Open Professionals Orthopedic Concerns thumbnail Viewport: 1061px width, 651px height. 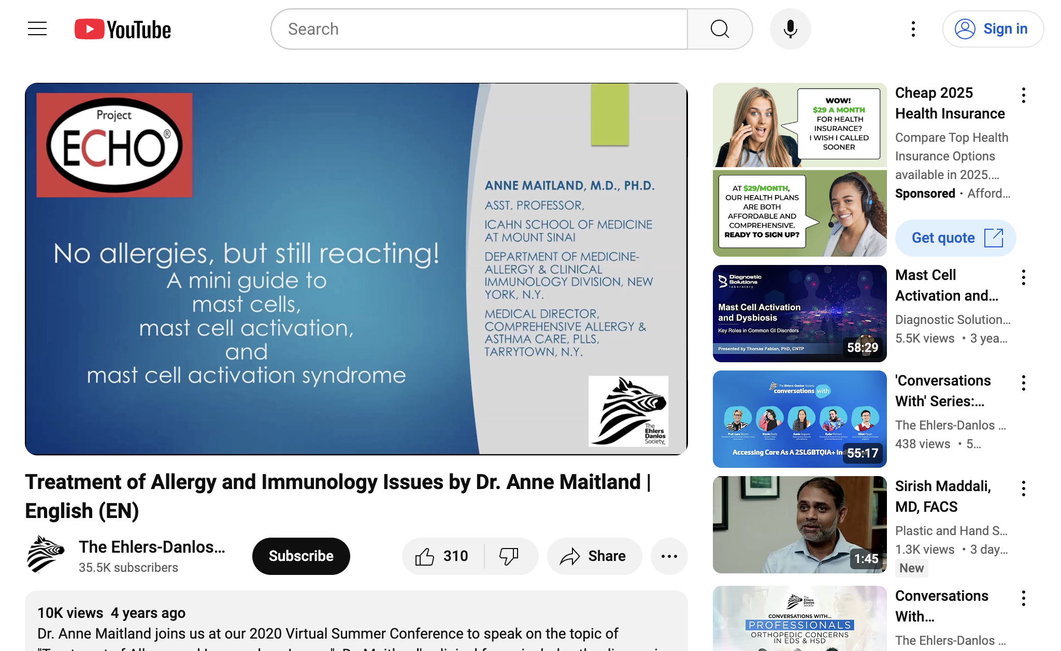pyautogui.click(x=800, y=618)
